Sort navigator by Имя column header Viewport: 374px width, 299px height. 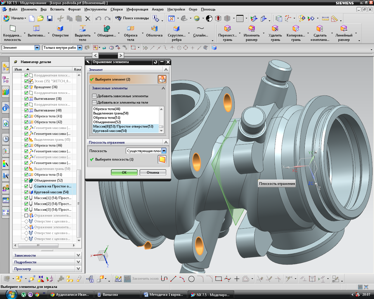(42, 69)
